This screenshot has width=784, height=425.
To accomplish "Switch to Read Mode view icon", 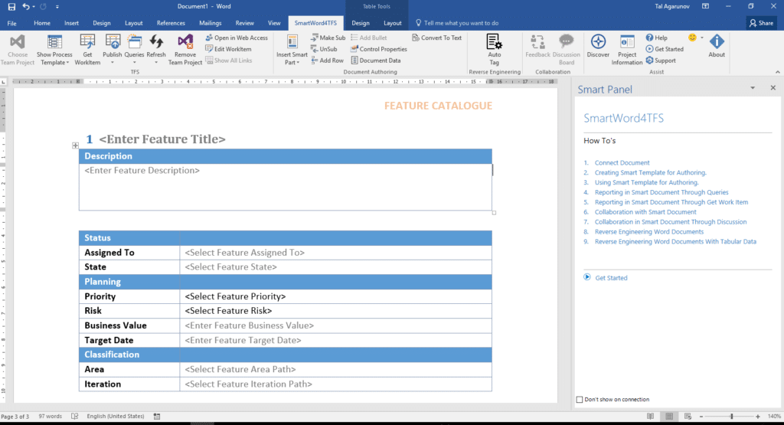I will (650, 416).
